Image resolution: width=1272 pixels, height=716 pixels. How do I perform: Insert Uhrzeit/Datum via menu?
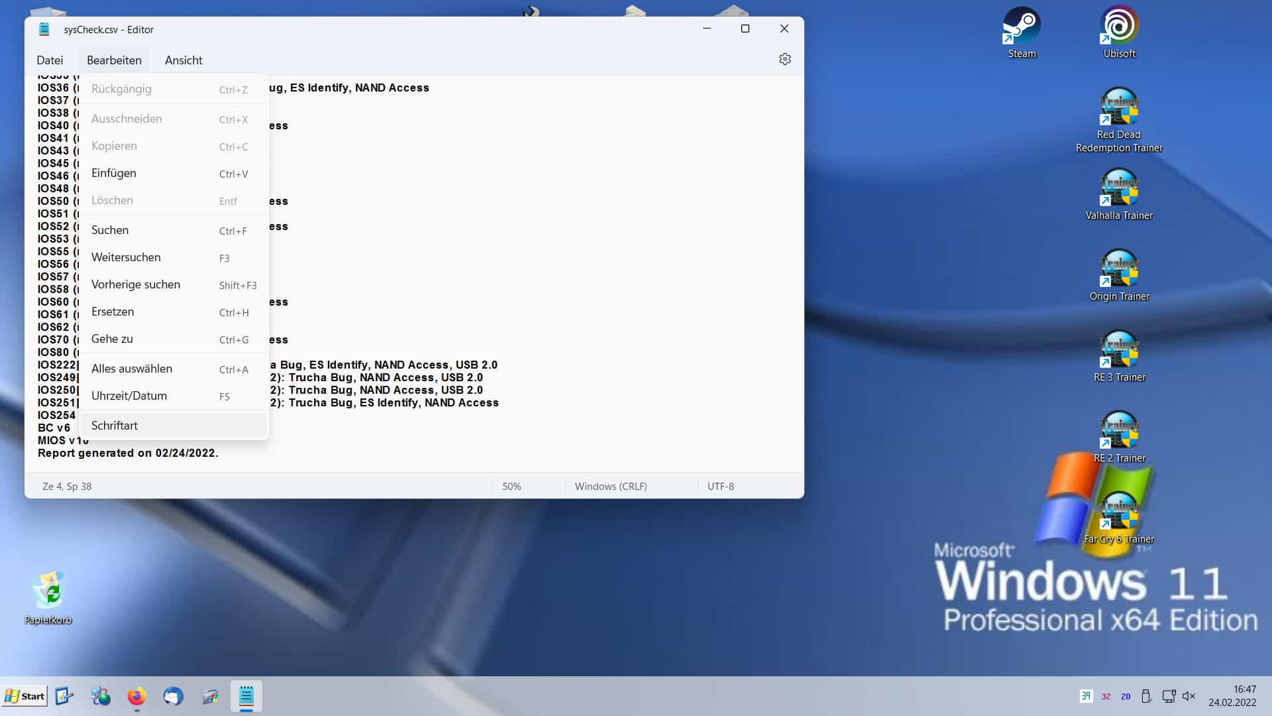click(174, 396)
